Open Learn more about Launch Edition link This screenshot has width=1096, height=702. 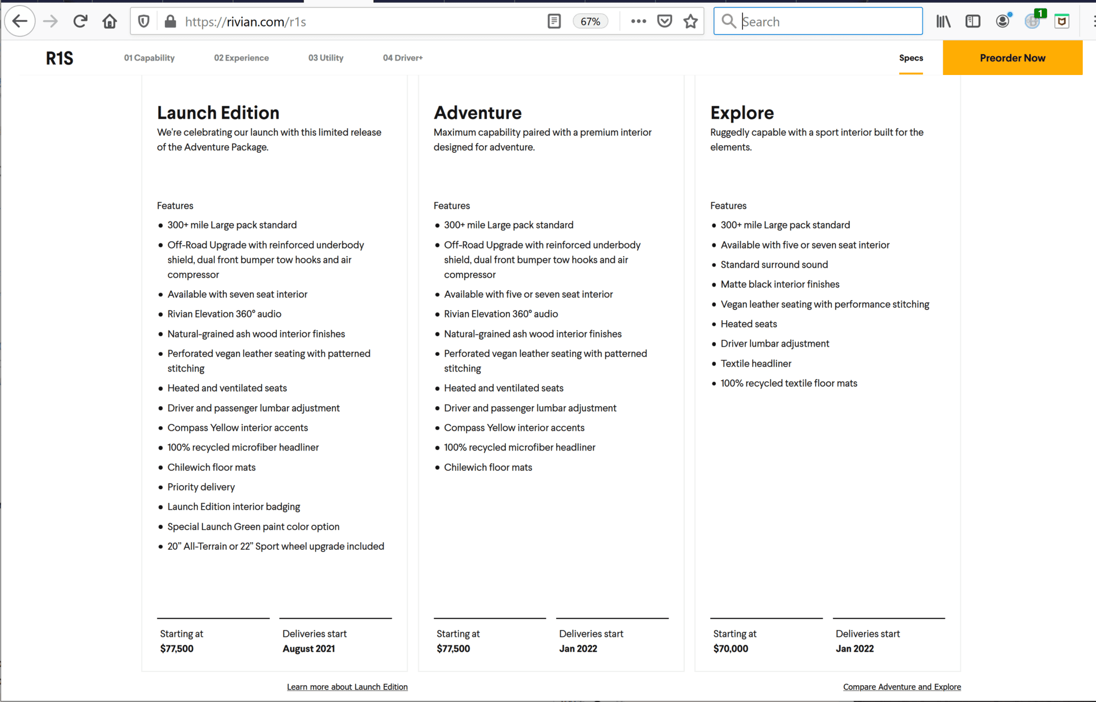[x=347, y=687]
